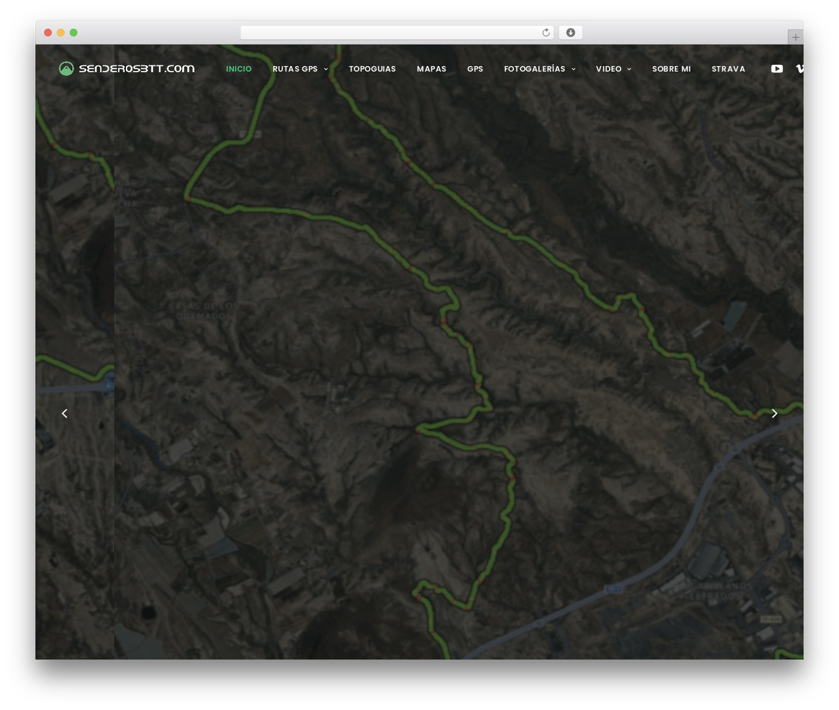Open a new browser tab
Image resolution: width=839 pixels, height=710 pixels.
point(795,37)
